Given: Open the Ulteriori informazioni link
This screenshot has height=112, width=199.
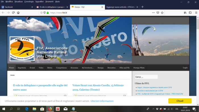Looking at the screenshot, I should pos(102,101).
